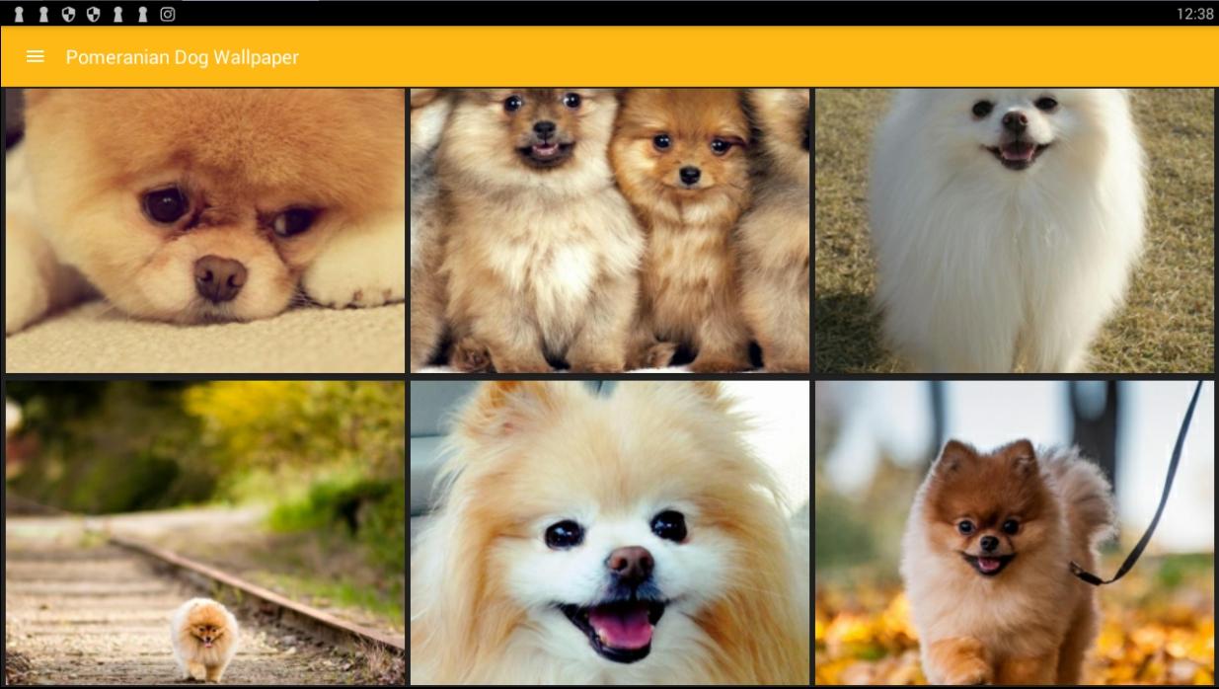Click the status bar clock showing 12:38
The height and width of the screenshot is (689, 1219).
(1194, 14)
